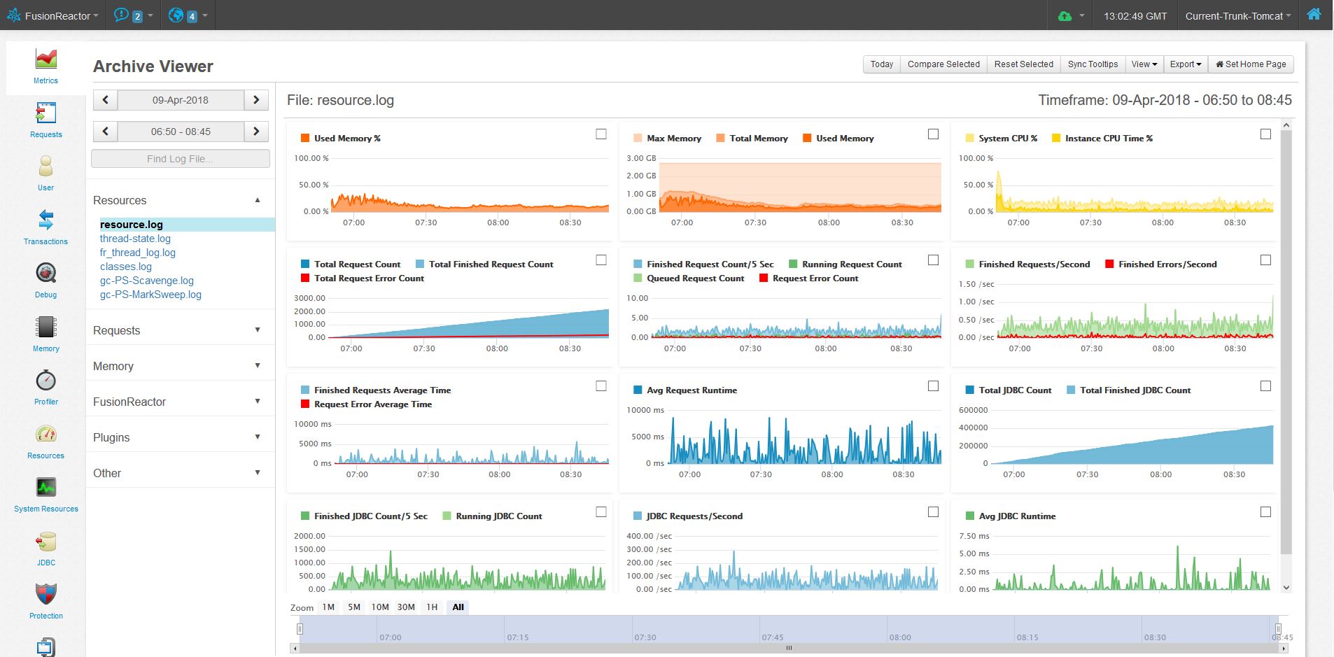This screenshot has height=657, width=1334.
Task: Open the FusionReactor top menu
Action: pos(52,15)
